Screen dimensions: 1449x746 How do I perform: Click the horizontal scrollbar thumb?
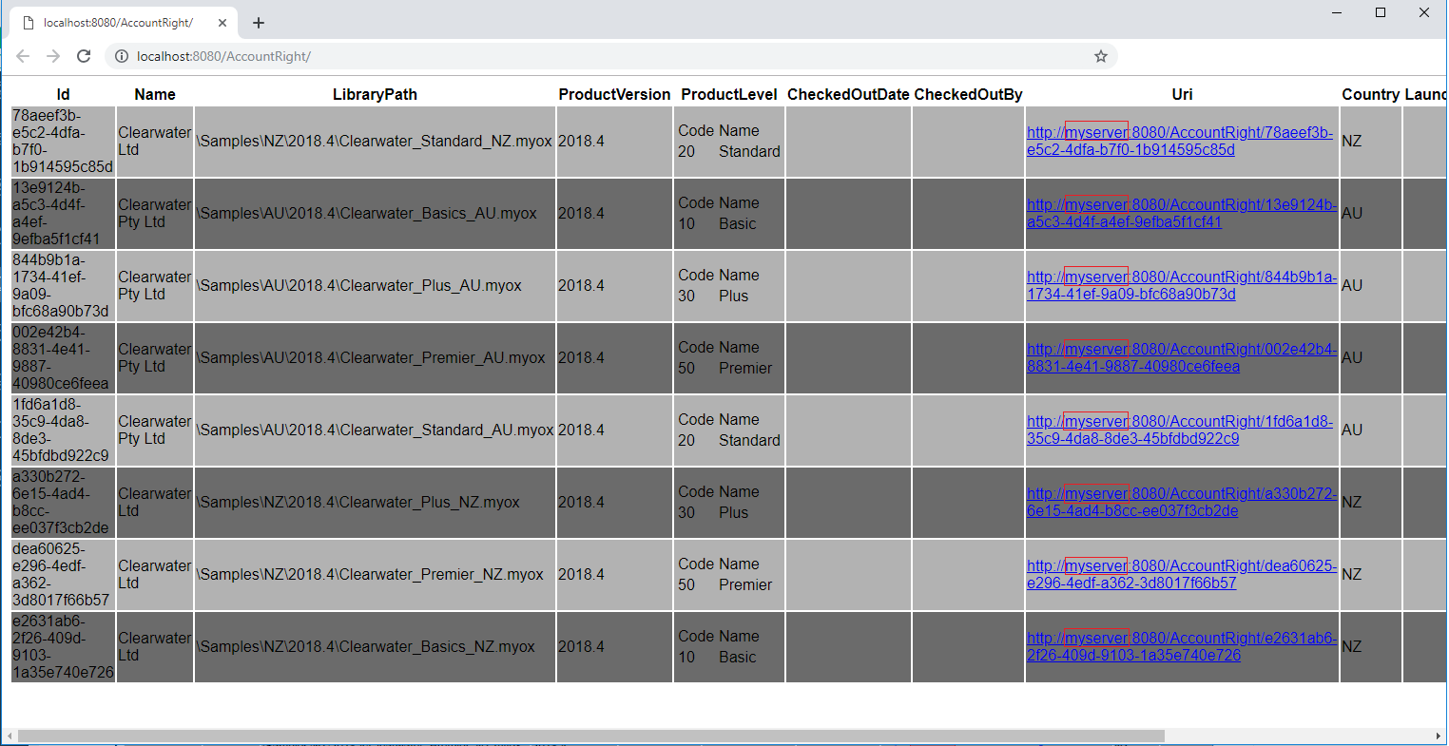[x=590, y=736]
